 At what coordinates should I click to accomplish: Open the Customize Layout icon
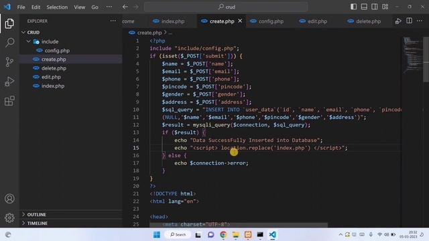tap(385, 7)
